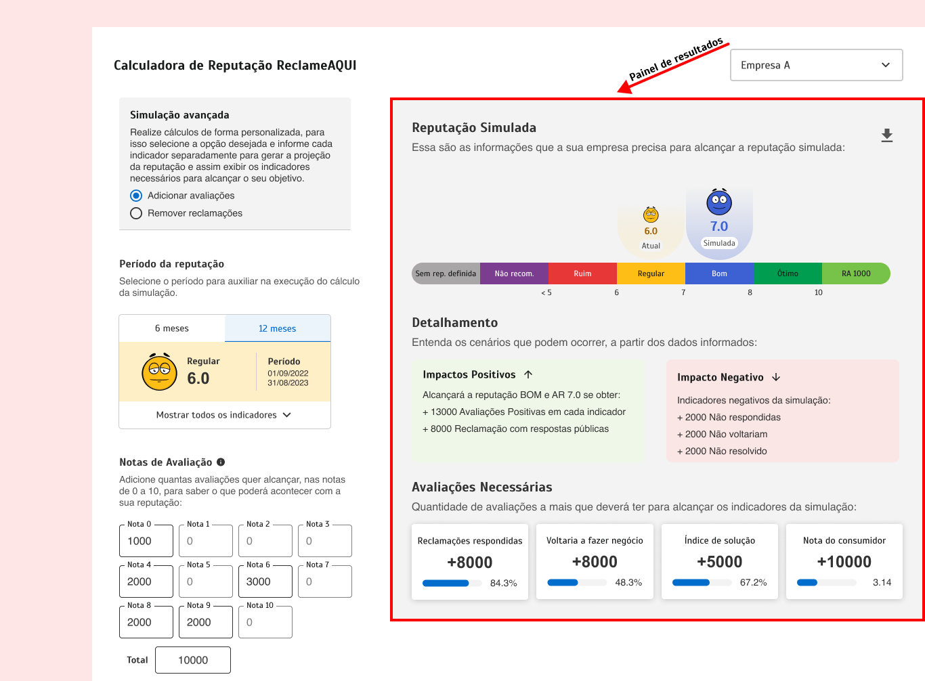Click the 48.3% percentage text
Viewport: 925px width, 681px height.
(x=628, y=582)
